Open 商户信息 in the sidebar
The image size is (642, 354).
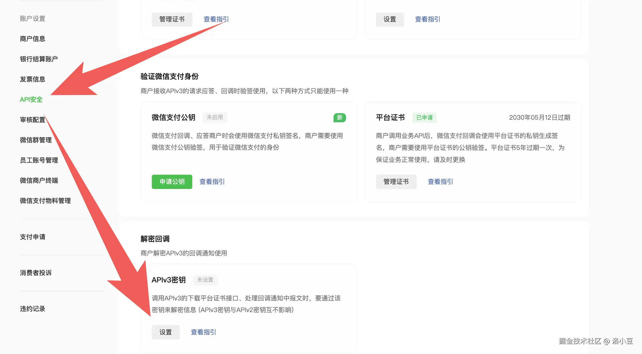pyautogui.click(x=32, y=39)
